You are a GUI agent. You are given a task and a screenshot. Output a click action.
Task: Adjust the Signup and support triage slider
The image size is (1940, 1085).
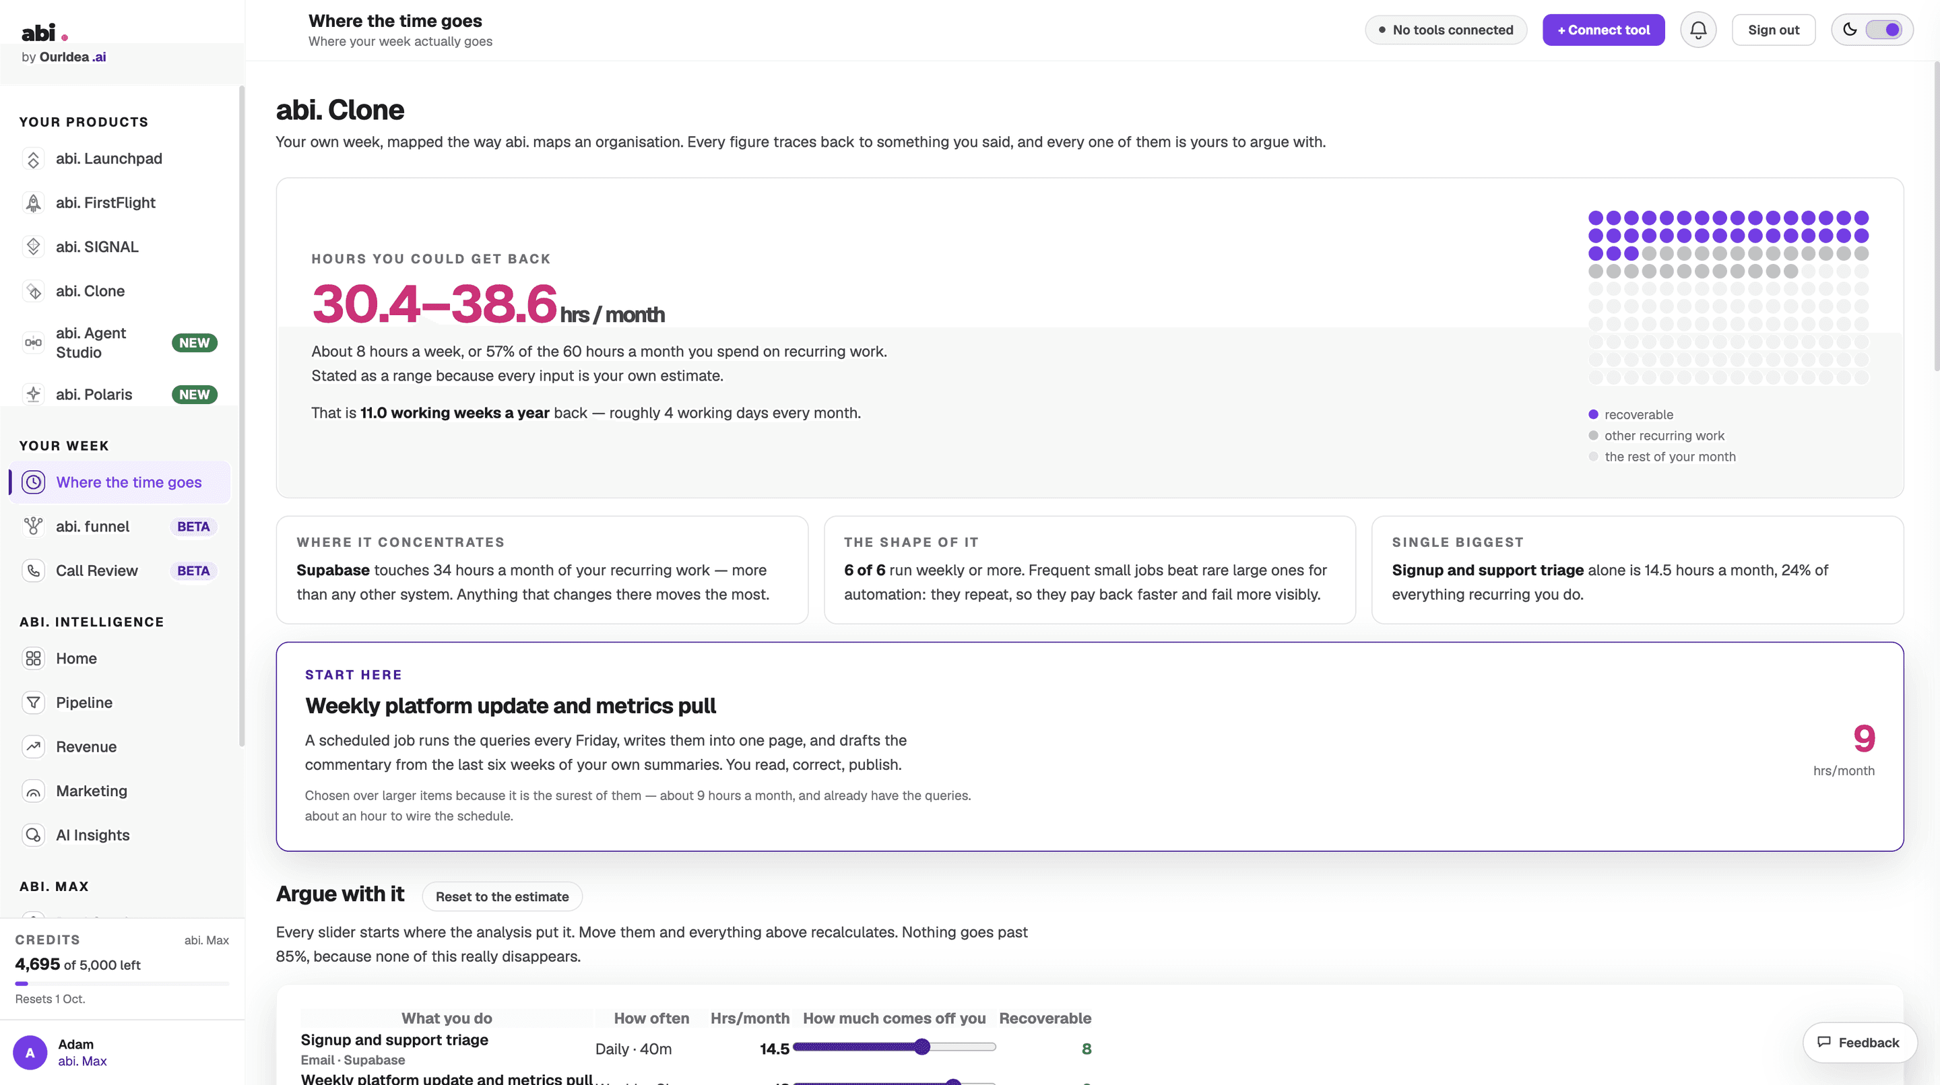coord(895,1047)
